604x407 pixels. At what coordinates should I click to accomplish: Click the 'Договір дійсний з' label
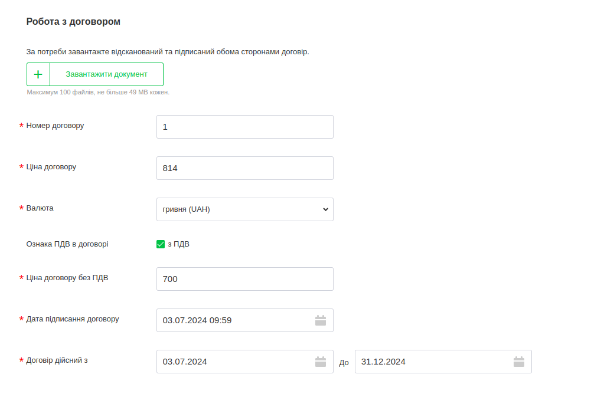coord(57,360)
